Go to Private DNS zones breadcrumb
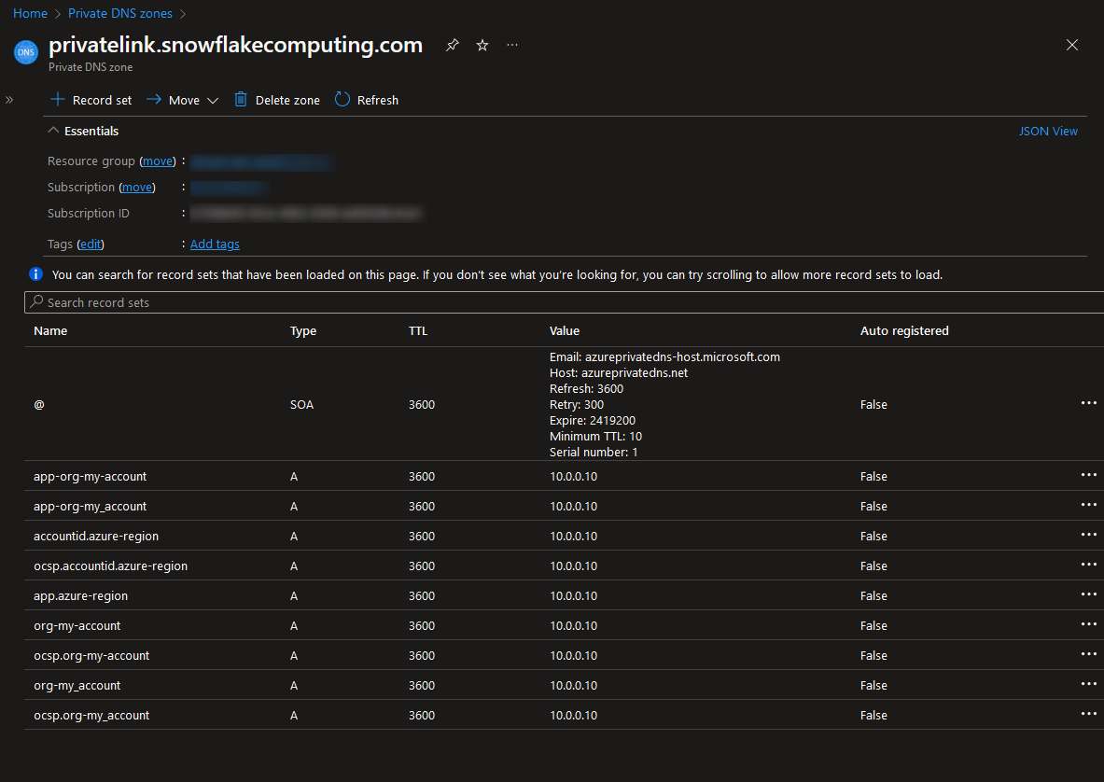Image resolution: width=1104 pixels, height=782 pixels. coord(120,13)
